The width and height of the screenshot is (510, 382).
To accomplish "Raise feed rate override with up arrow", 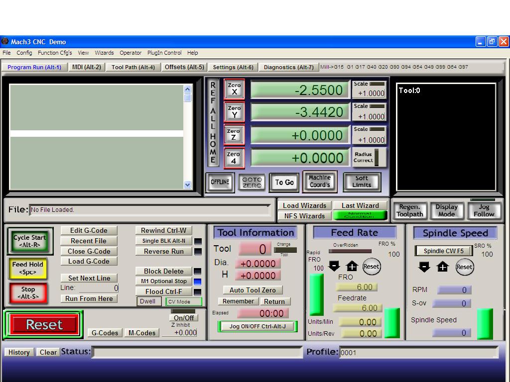I will click(x=352, y=267).
